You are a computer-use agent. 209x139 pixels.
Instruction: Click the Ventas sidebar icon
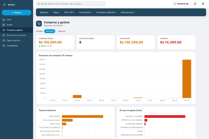pyautogui.click(x=4, y=25)
